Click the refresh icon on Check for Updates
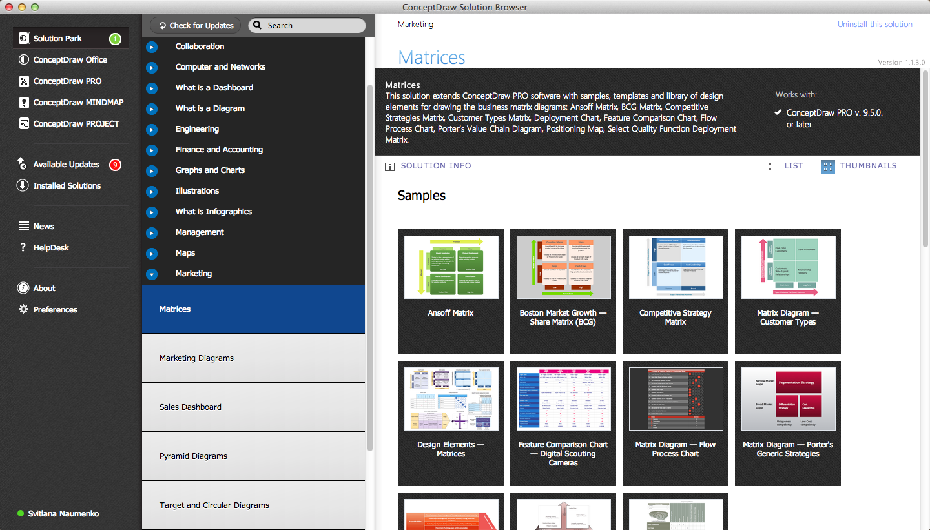The height and width of the screenshot is (530, 930). click(162, 26)
